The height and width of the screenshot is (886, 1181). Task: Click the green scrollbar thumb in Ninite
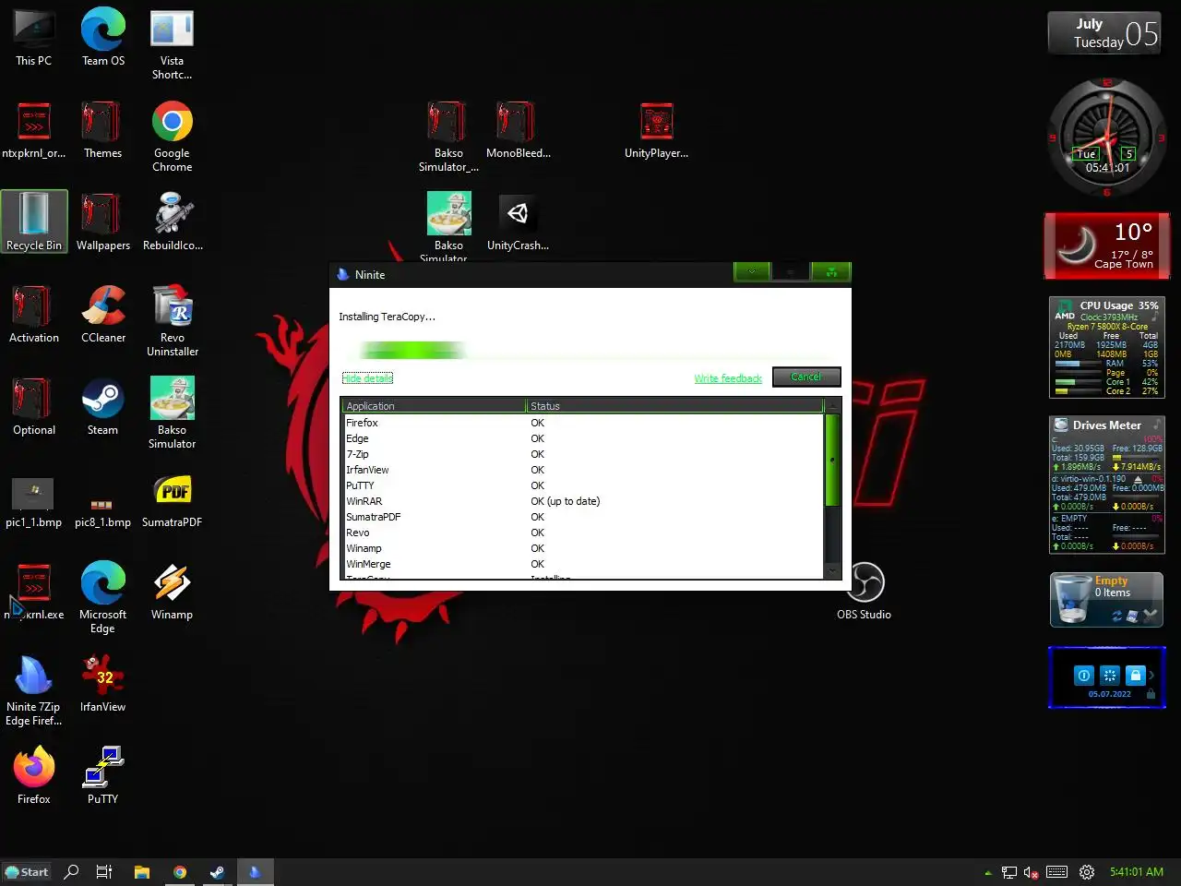(x=832, y=460)
